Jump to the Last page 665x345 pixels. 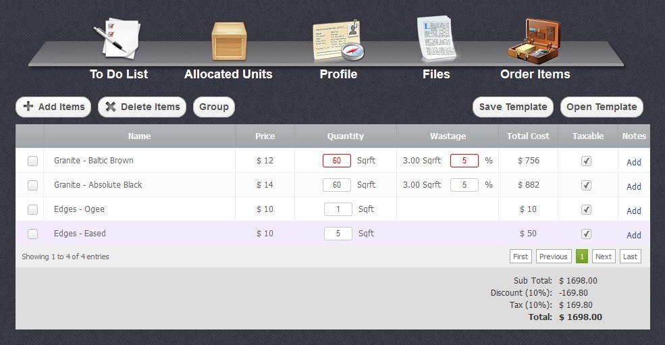(x=630, y=257)
